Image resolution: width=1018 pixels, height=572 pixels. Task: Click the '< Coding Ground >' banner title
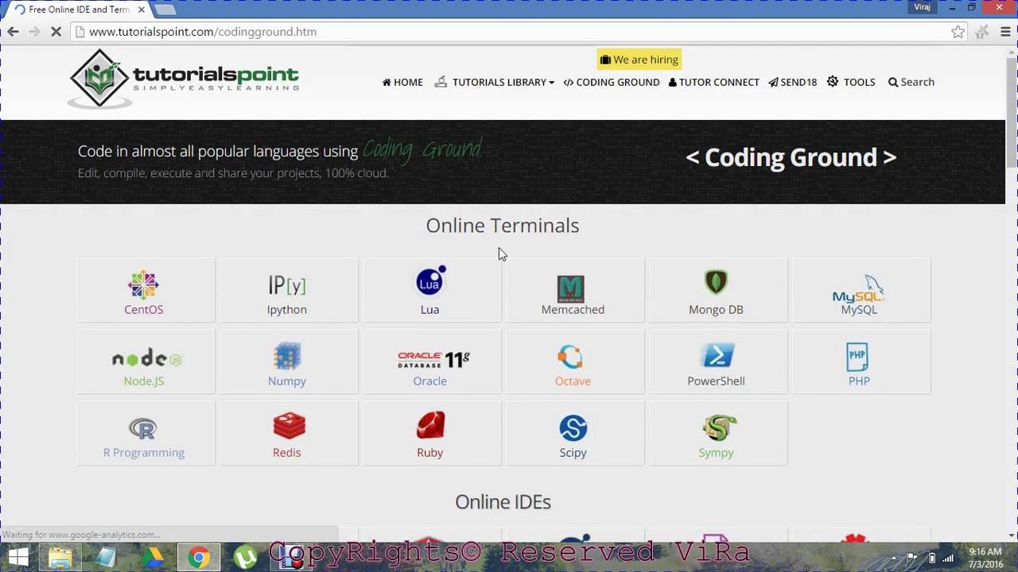click(791, 157)
